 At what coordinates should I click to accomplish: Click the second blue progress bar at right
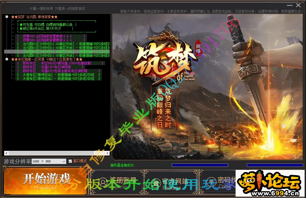tap(275, 165)
